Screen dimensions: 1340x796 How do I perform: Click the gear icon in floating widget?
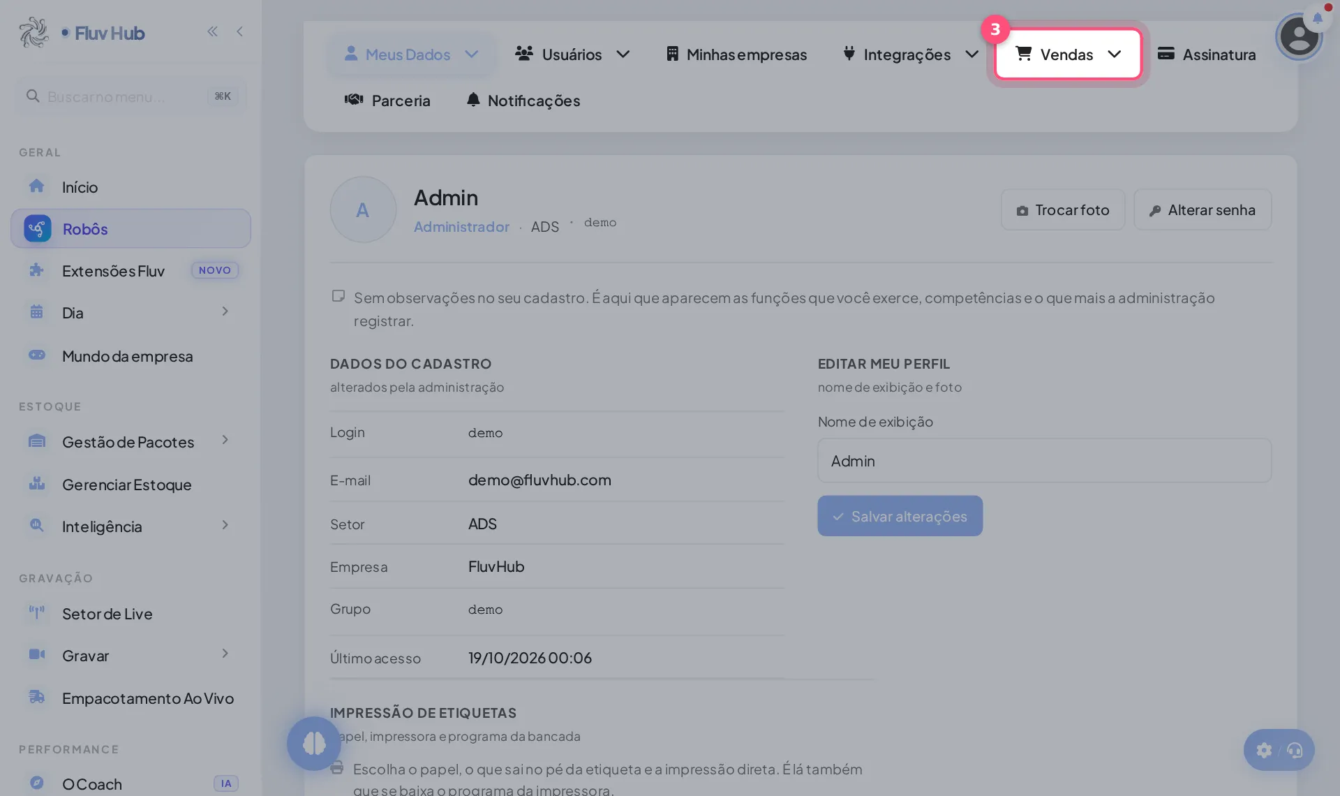1264,750
